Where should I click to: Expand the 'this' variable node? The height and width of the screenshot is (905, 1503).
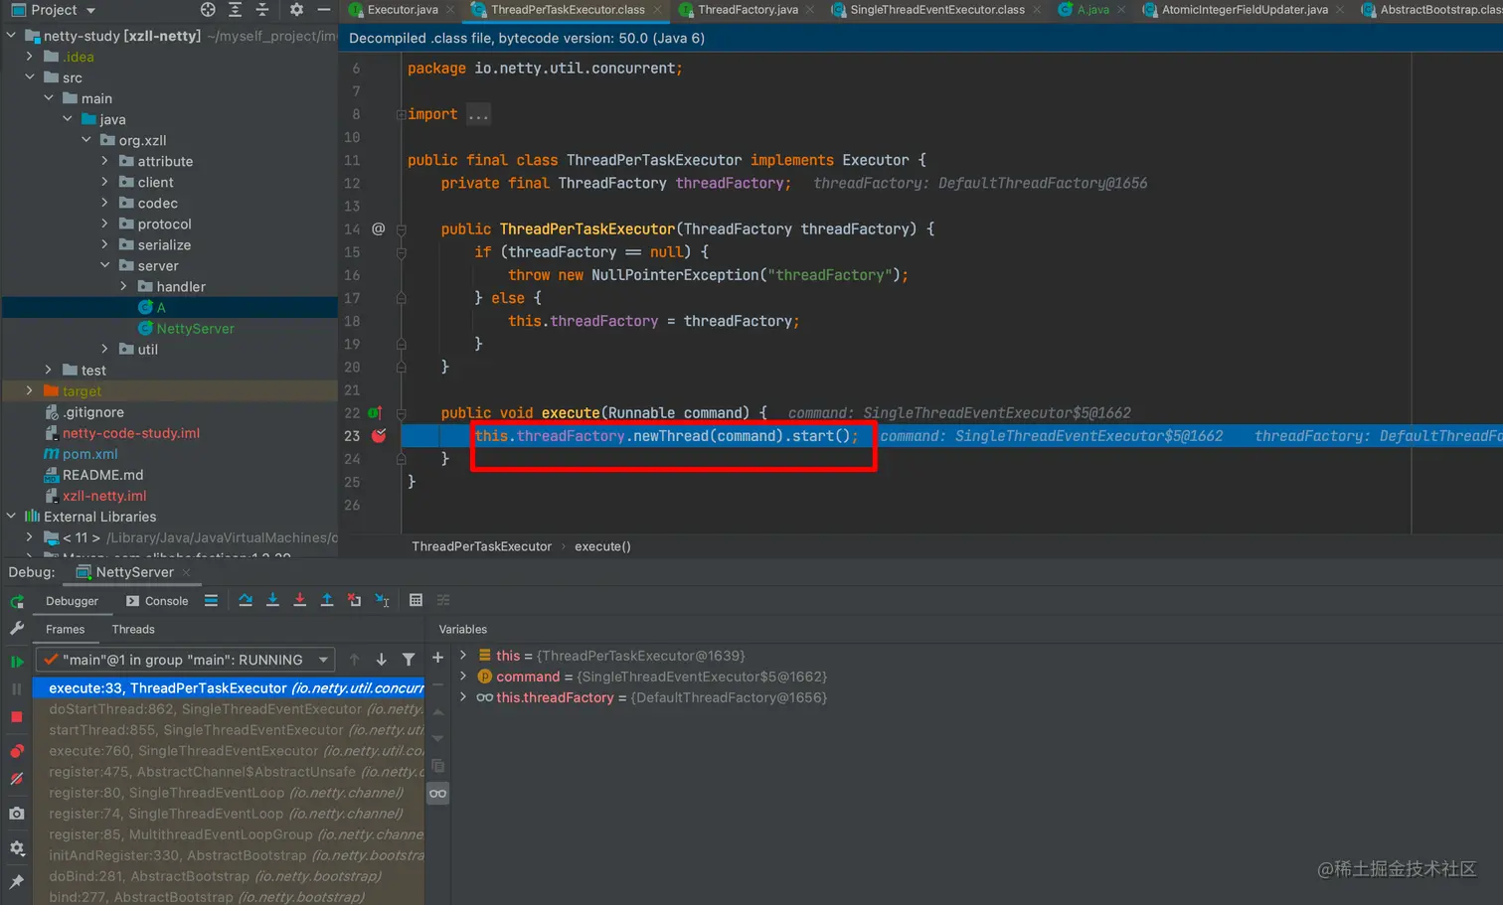click(x=463, y=655)
